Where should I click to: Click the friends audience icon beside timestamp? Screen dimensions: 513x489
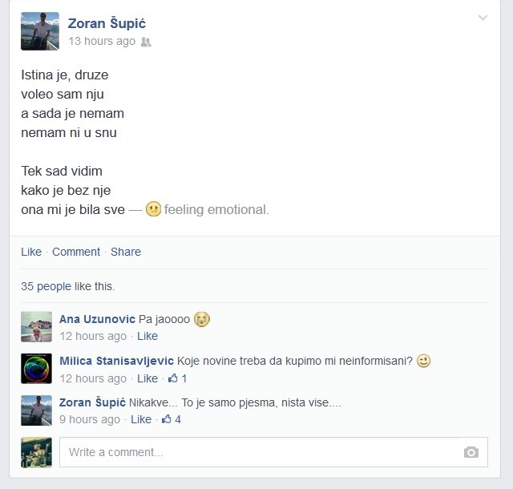click(146, 42)
